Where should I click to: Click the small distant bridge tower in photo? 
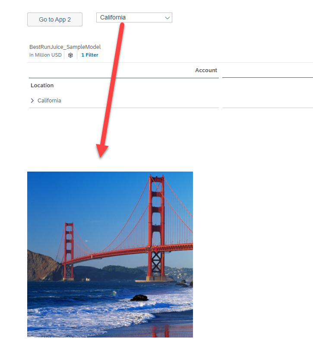coord(69,251)
